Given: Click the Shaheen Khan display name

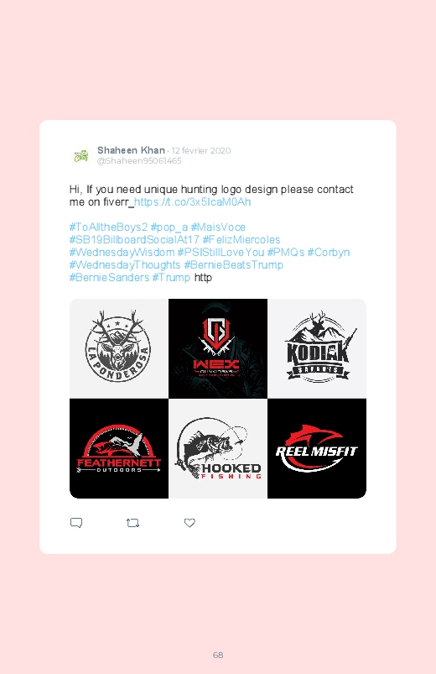Looking at the screenshot, I should tap(131, 150).
